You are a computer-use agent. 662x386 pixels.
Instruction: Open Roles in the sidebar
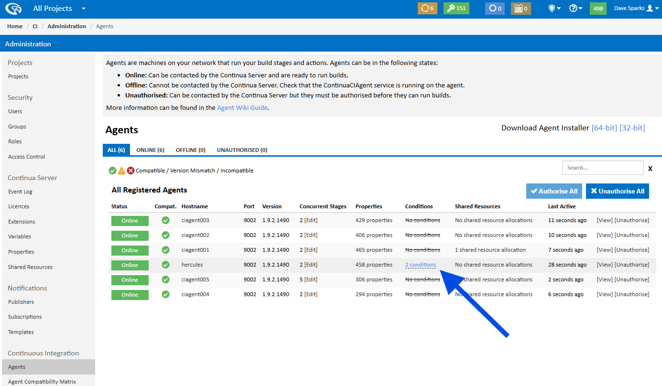pos(15,141)
